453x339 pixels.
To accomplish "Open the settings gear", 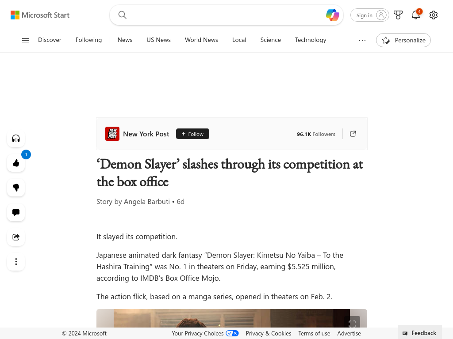I will [x=434, y=15].
